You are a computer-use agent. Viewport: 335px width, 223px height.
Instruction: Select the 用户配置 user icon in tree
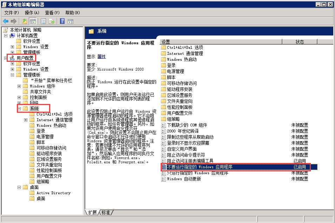(12, 58)
